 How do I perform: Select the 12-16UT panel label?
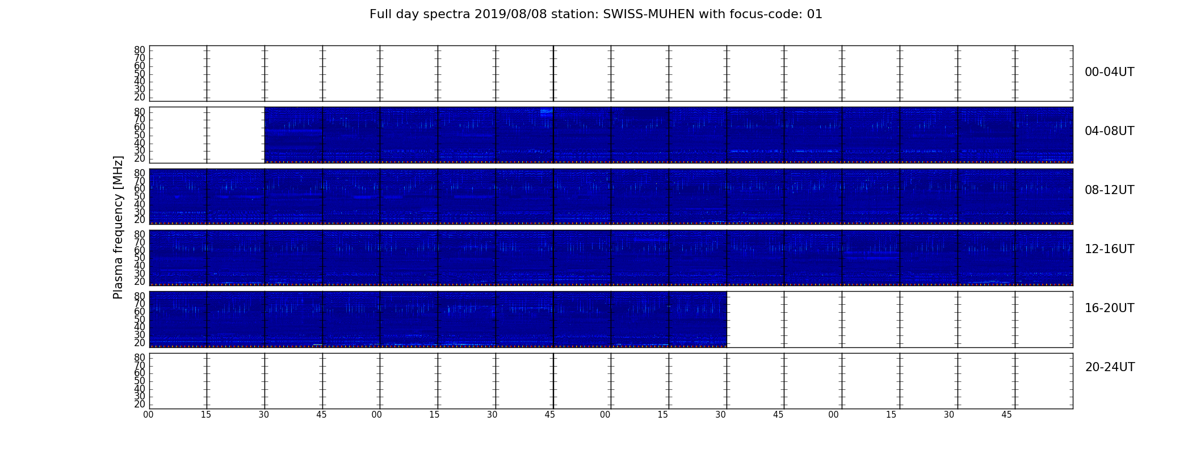[x=1109, y=249]
